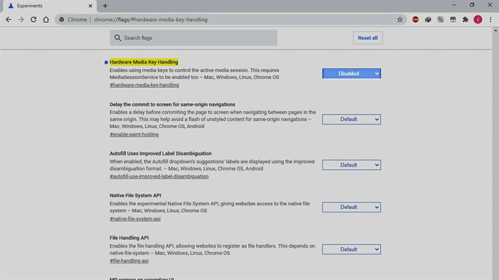Open Chrome three-dot menu
The height and width of the screenshot is (280, 499).
491,20
